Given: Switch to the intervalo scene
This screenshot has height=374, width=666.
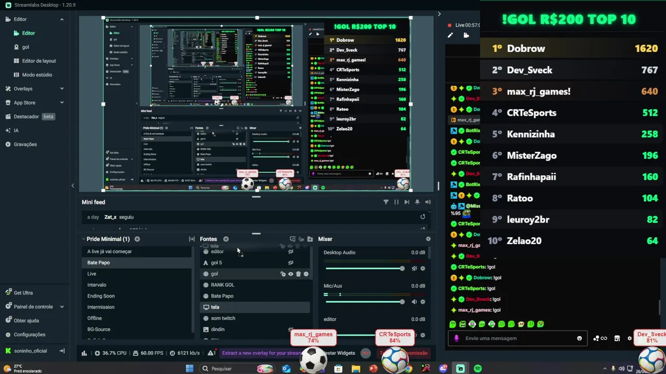Looking at the screenshot, I should pos(137,285).
